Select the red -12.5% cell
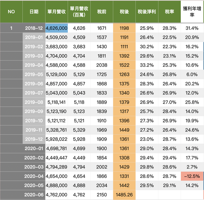 [192, 176]
